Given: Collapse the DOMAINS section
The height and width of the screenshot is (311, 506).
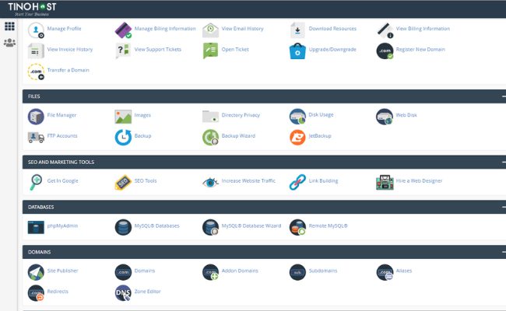Looking at the screenshot, I should click(504, 252).
